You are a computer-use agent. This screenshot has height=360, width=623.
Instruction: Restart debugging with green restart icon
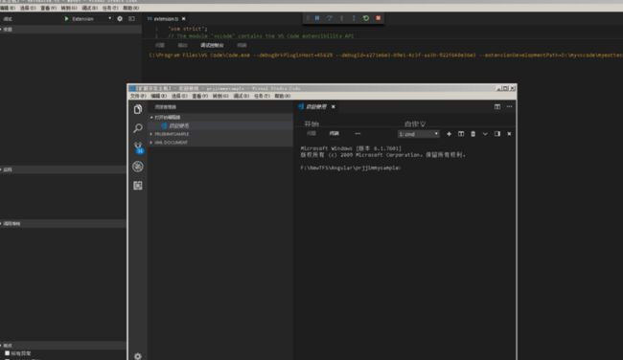pyautogui.click(x=366, y=18)
